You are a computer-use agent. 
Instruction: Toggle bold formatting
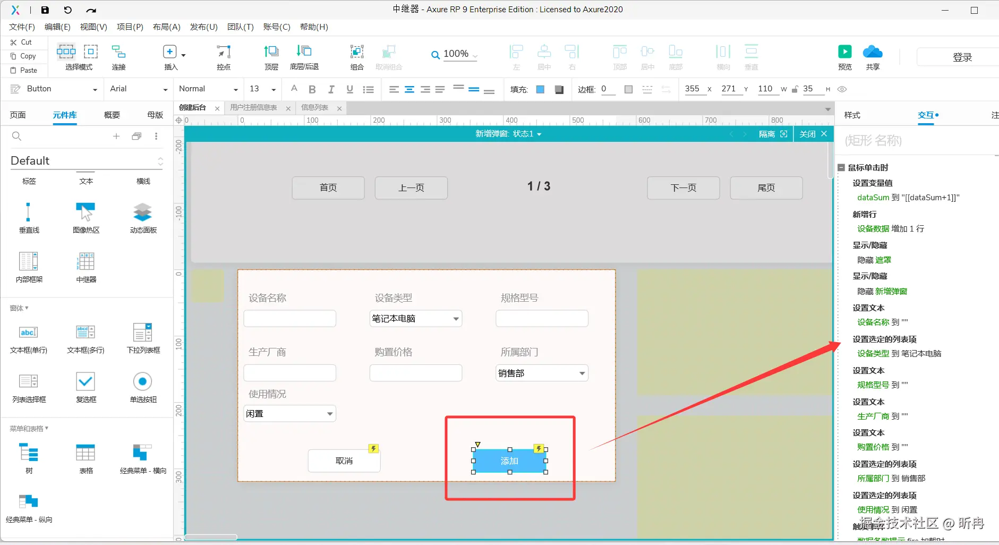tap(312, 89)
